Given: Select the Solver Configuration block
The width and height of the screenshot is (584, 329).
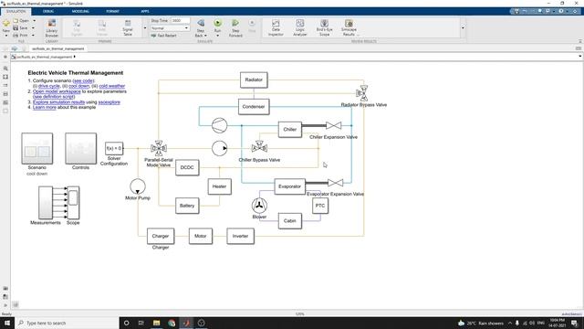Looking at the screenshot, I should tap(114, 148).
